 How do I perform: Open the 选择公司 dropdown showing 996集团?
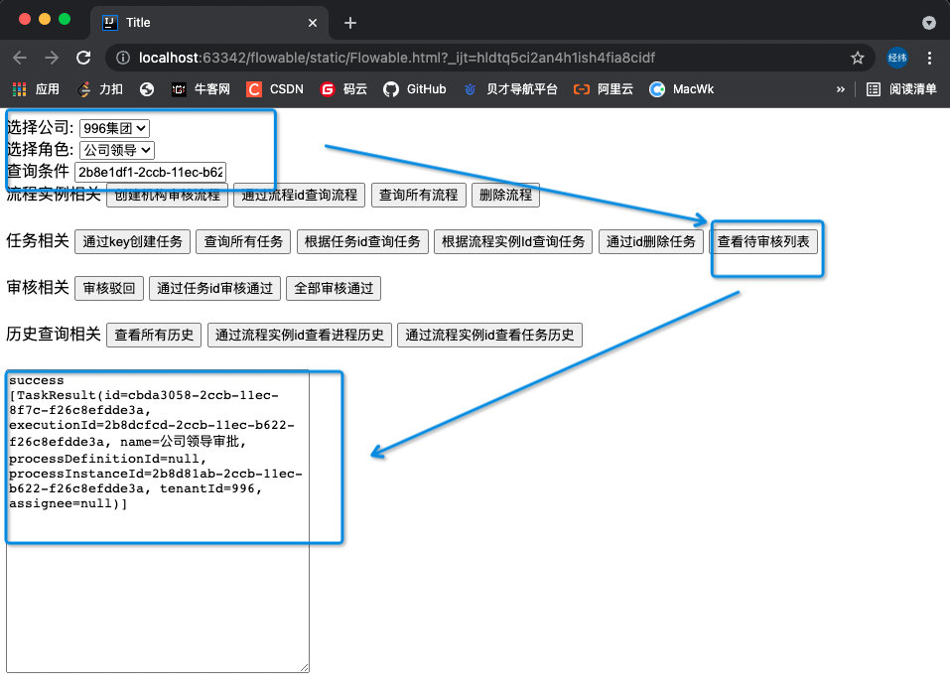pos(114,128)
